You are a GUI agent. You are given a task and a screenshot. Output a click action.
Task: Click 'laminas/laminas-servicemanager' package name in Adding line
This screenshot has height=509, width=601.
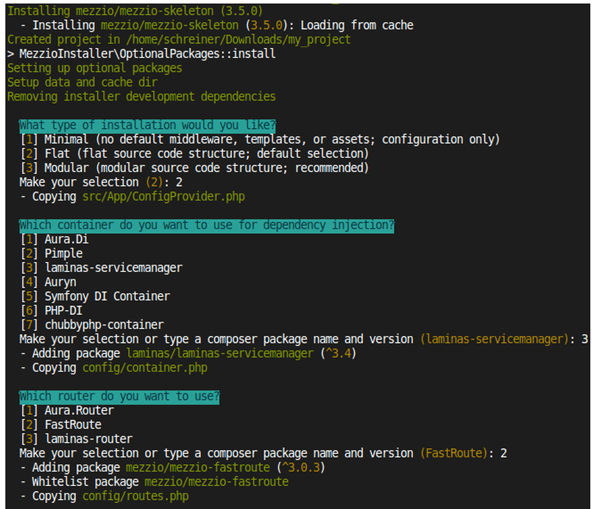(x=220, y=353)
